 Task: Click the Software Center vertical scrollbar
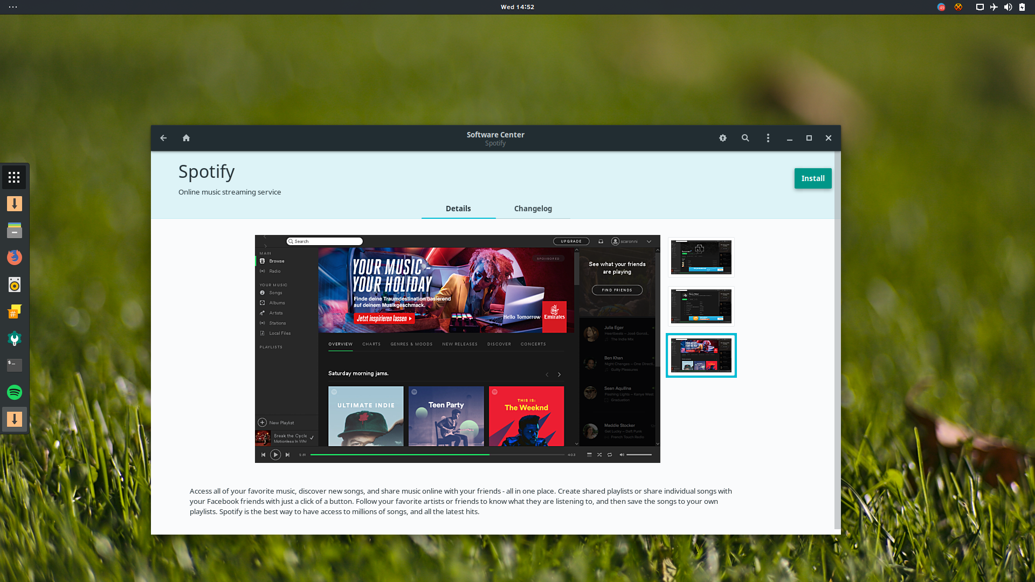point(837,339)
